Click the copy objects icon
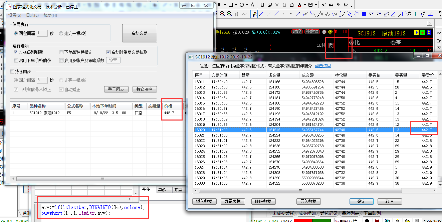442x222 pixels. click(270, 5)
